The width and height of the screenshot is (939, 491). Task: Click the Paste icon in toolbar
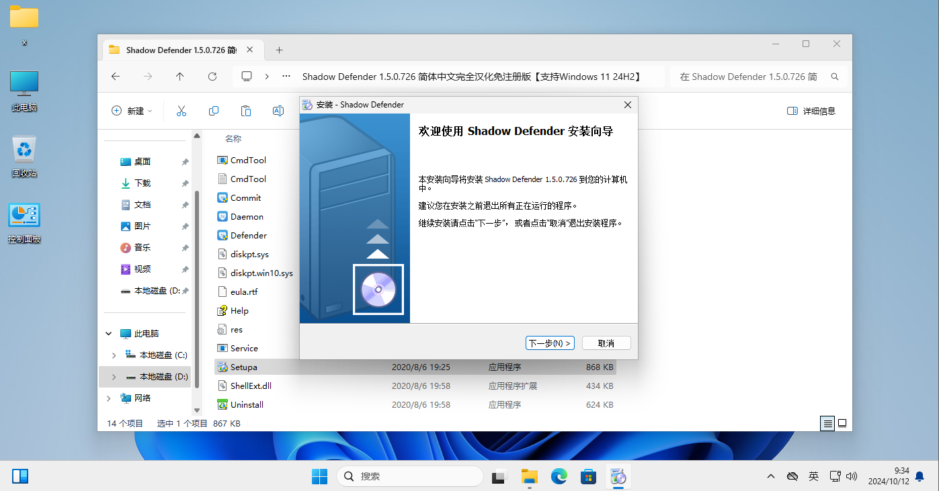click(x=246, y=111)
